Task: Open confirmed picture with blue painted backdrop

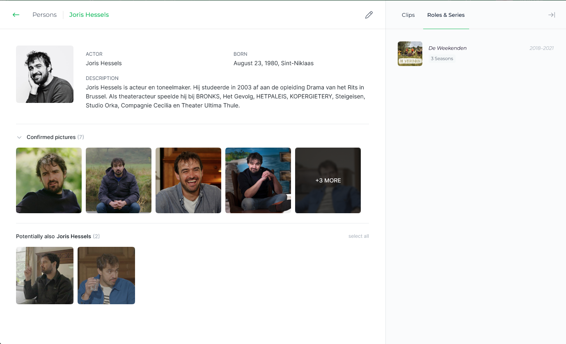Action: pyautogui.click(x=258, y=180)
